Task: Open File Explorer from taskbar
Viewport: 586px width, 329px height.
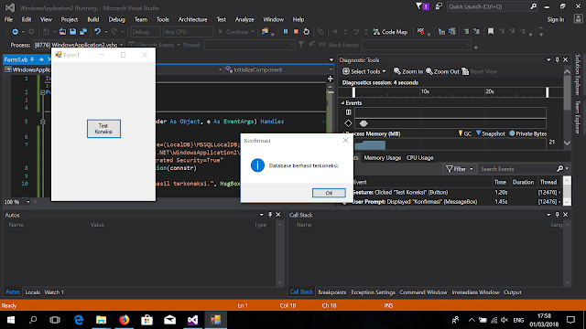Action: point(101,320)
